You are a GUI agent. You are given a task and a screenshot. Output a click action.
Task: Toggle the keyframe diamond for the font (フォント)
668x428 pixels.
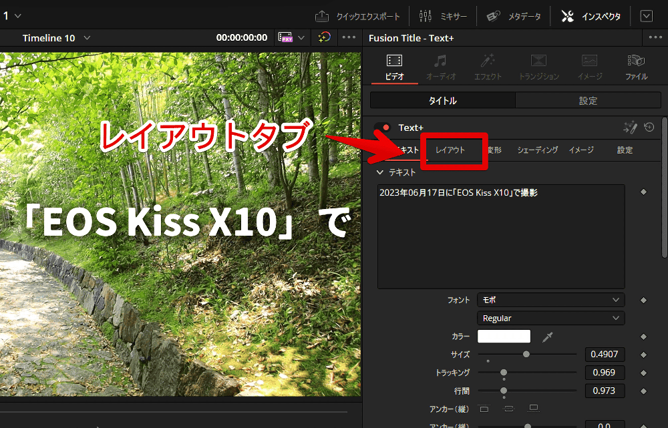[x=643, y=300]
